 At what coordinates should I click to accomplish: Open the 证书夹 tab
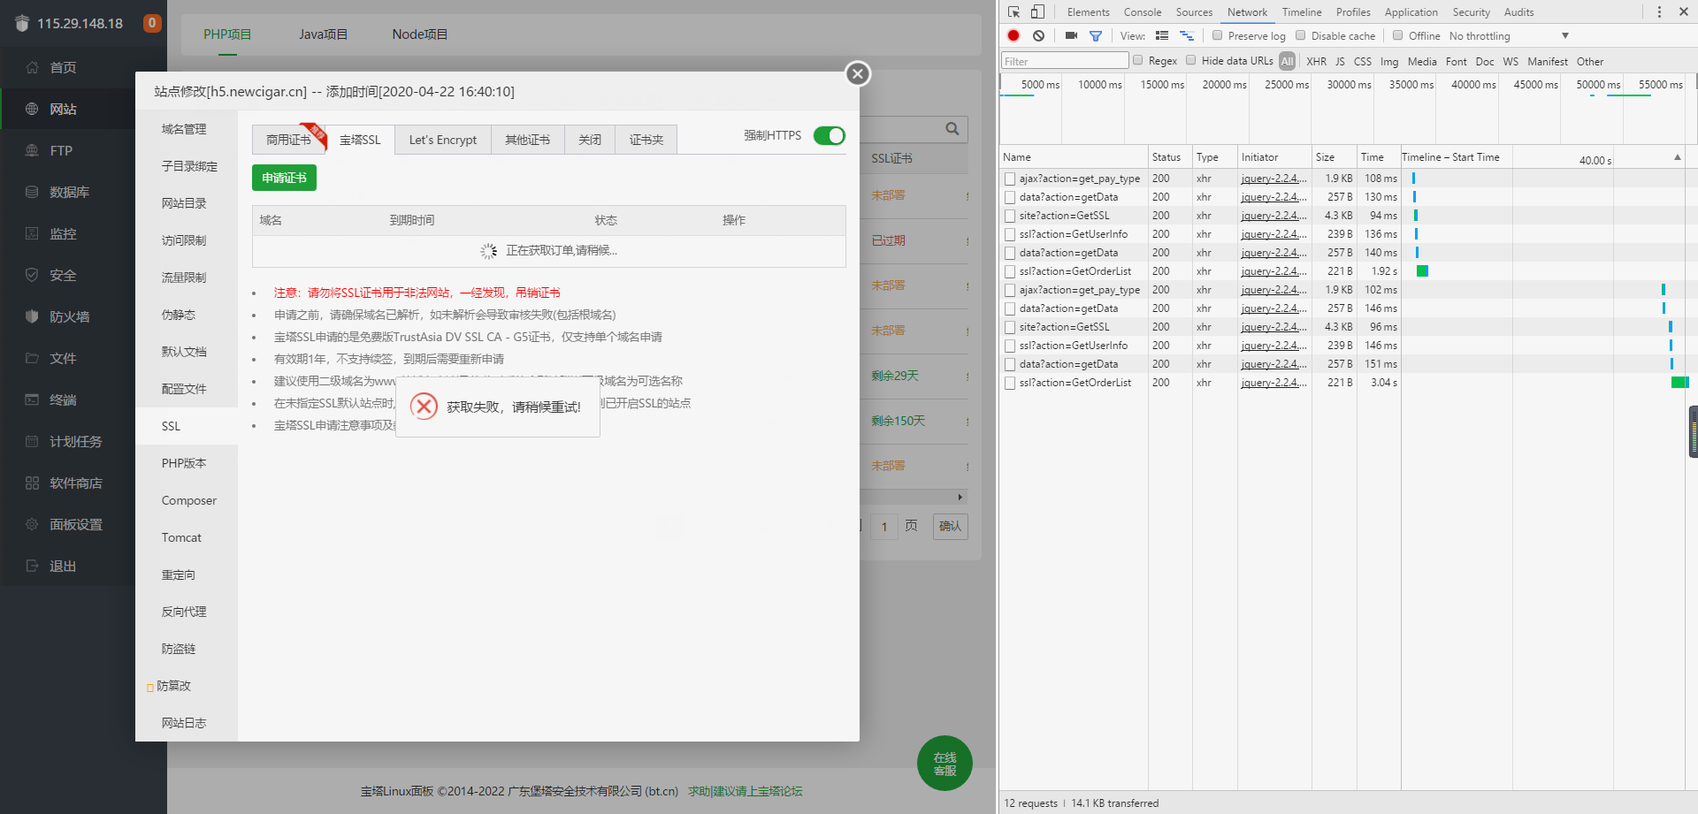(x=646, y=140)
